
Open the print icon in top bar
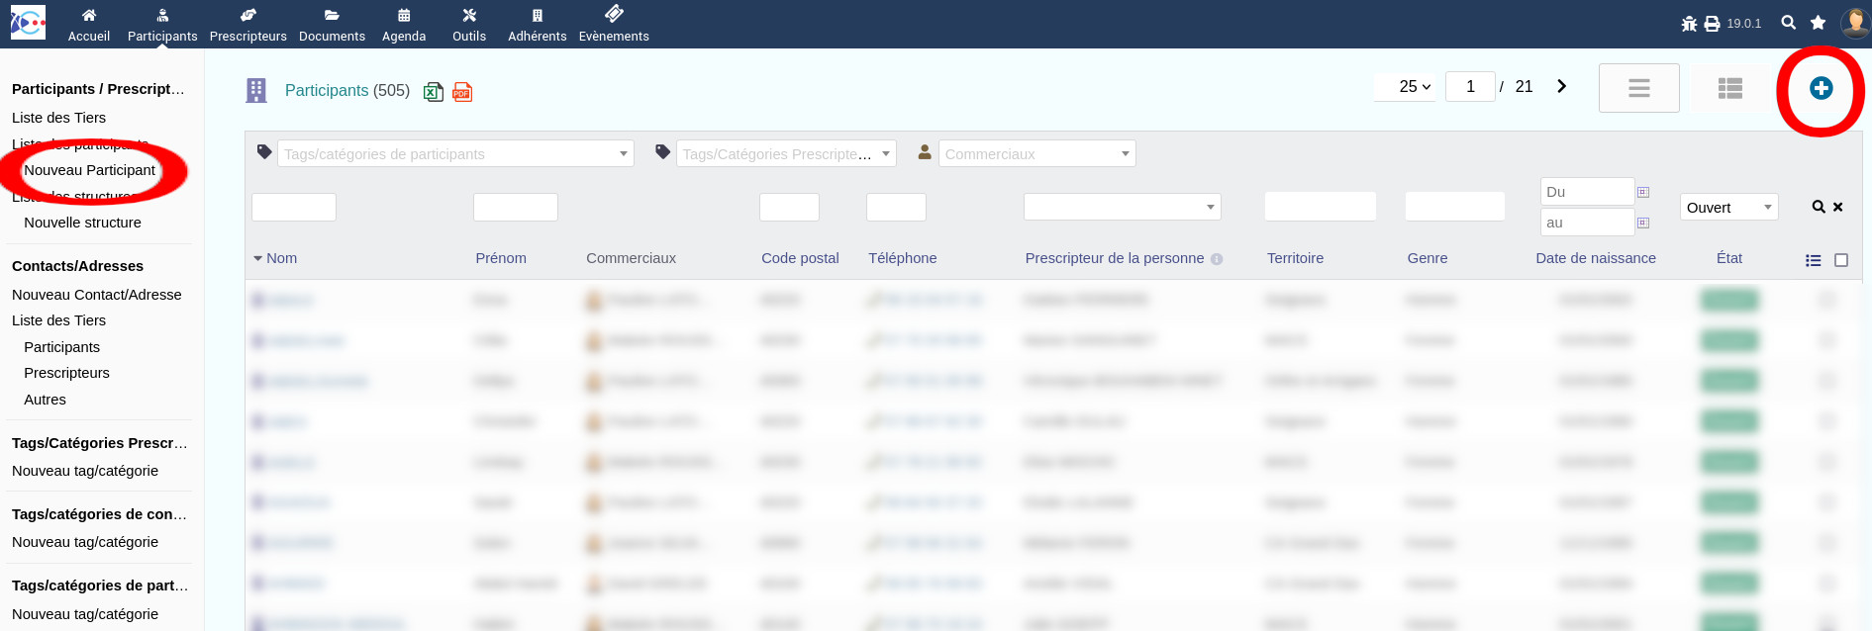click(1712, 23)
